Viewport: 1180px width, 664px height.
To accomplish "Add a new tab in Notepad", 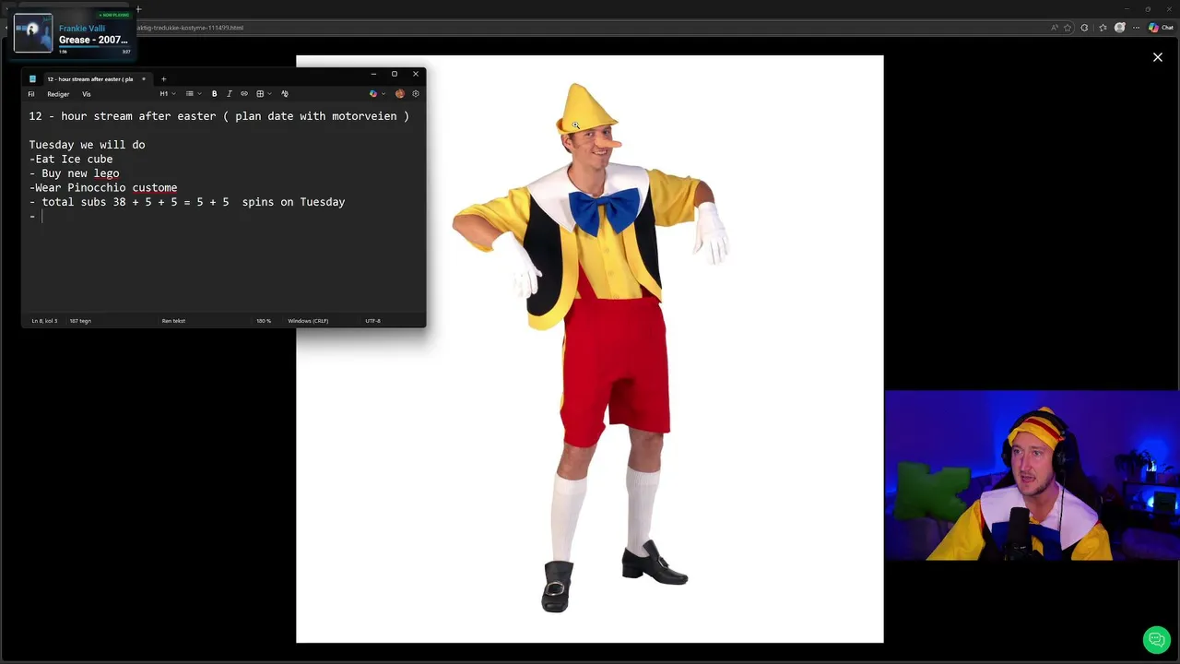I will pyautogui.click(x=163, y=78).
